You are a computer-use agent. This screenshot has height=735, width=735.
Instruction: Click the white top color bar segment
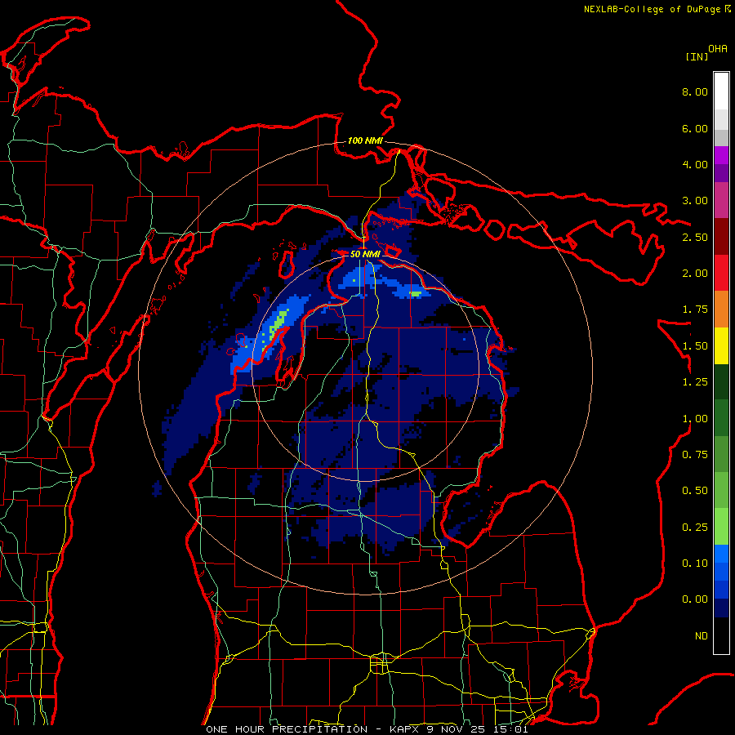pyautogui.click(x=721, y=91)
